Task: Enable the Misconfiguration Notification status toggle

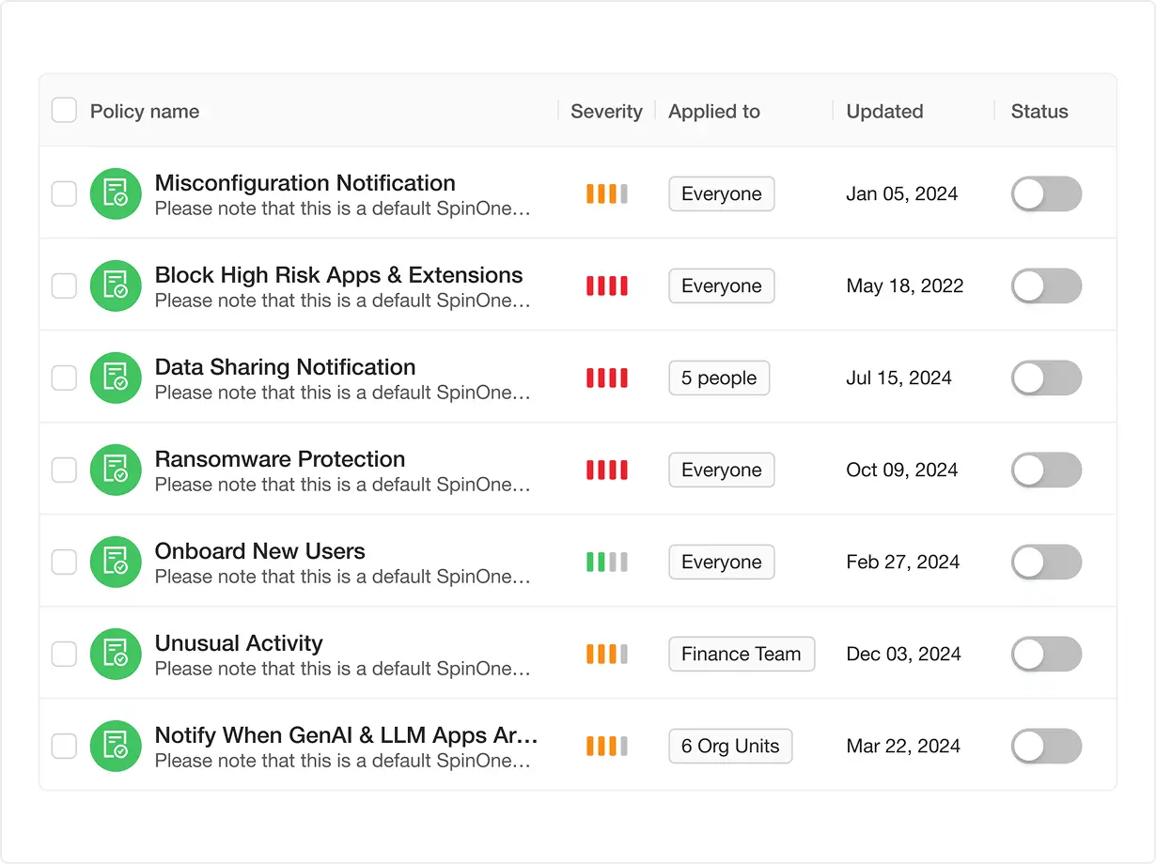Action: tap(1046, 194)
